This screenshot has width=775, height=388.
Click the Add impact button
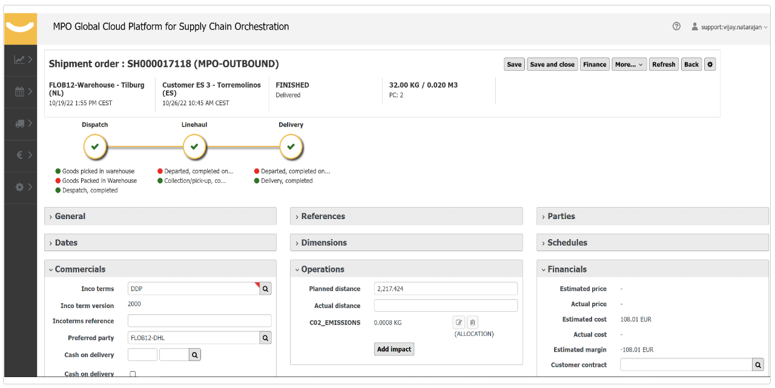pos(394,349)
